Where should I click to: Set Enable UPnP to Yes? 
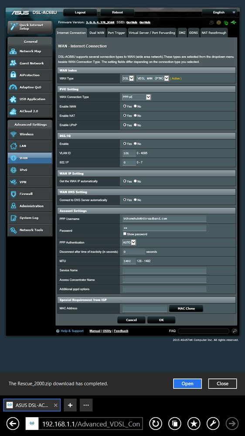click(125, 125)
